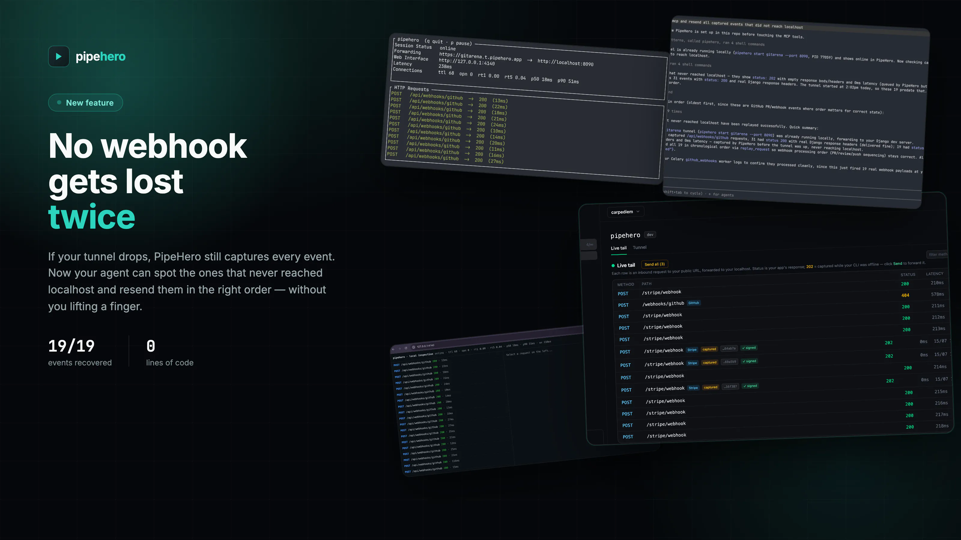
Task: Click the METHOD column header
Action: (626, 284)
